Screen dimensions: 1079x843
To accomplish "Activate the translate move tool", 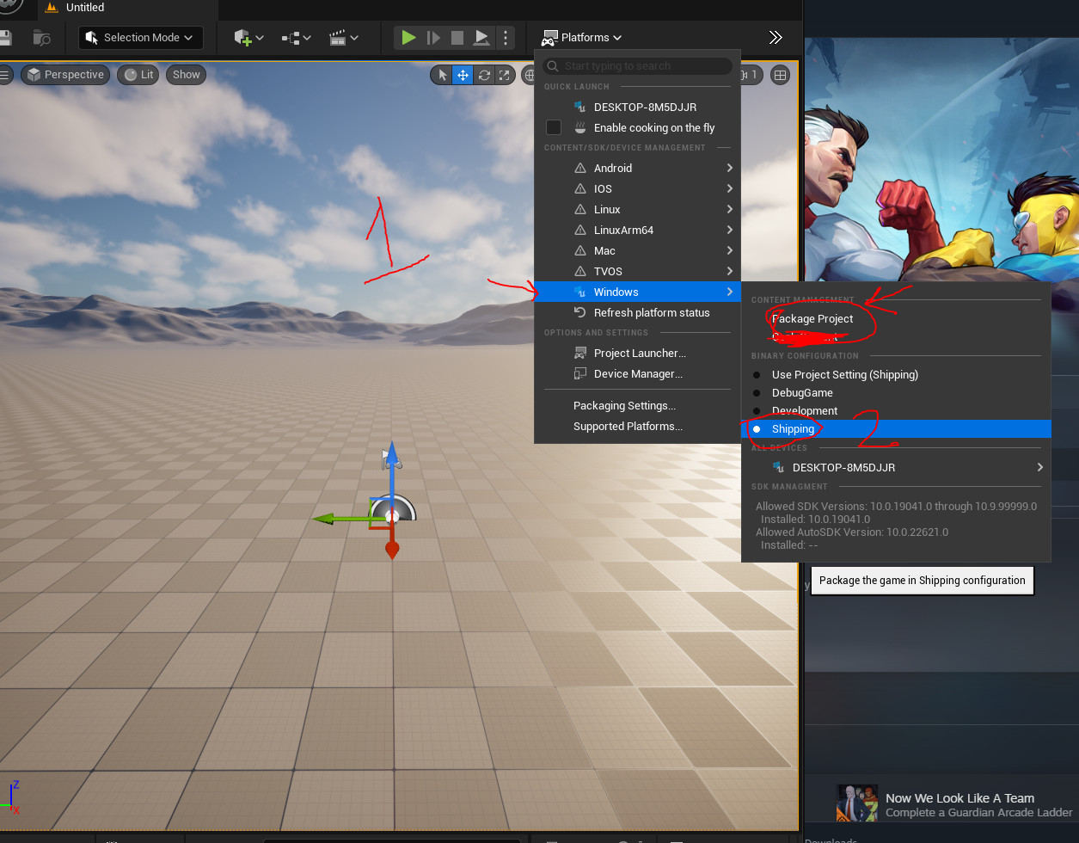I will [463, 75].
